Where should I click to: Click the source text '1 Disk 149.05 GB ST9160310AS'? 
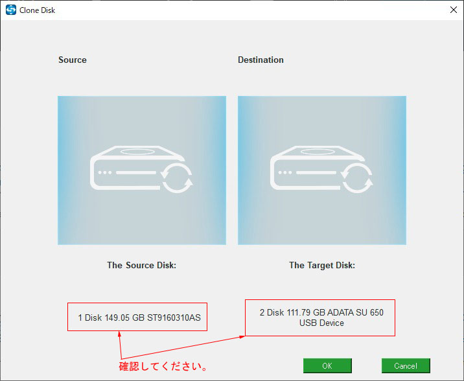[139, 317]
